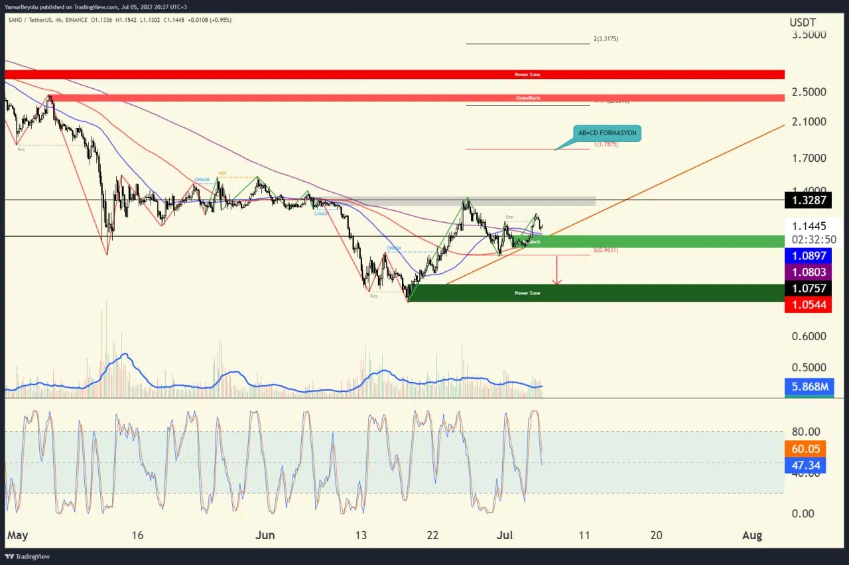Select the black 1.3287 horizontal line label
The image size is (849, 565).
point(807,200)
